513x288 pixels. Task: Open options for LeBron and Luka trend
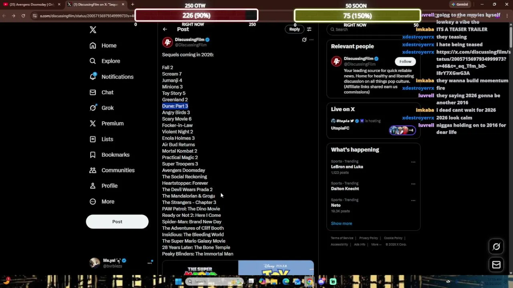(413, 162)
